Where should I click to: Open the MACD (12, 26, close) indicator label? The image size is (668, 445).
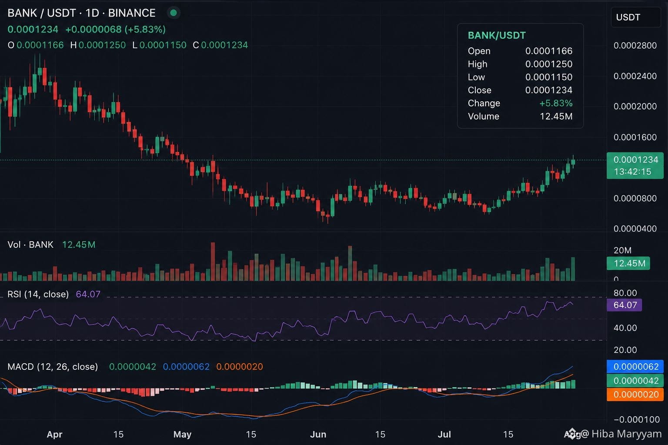click(x=53, y=367)
